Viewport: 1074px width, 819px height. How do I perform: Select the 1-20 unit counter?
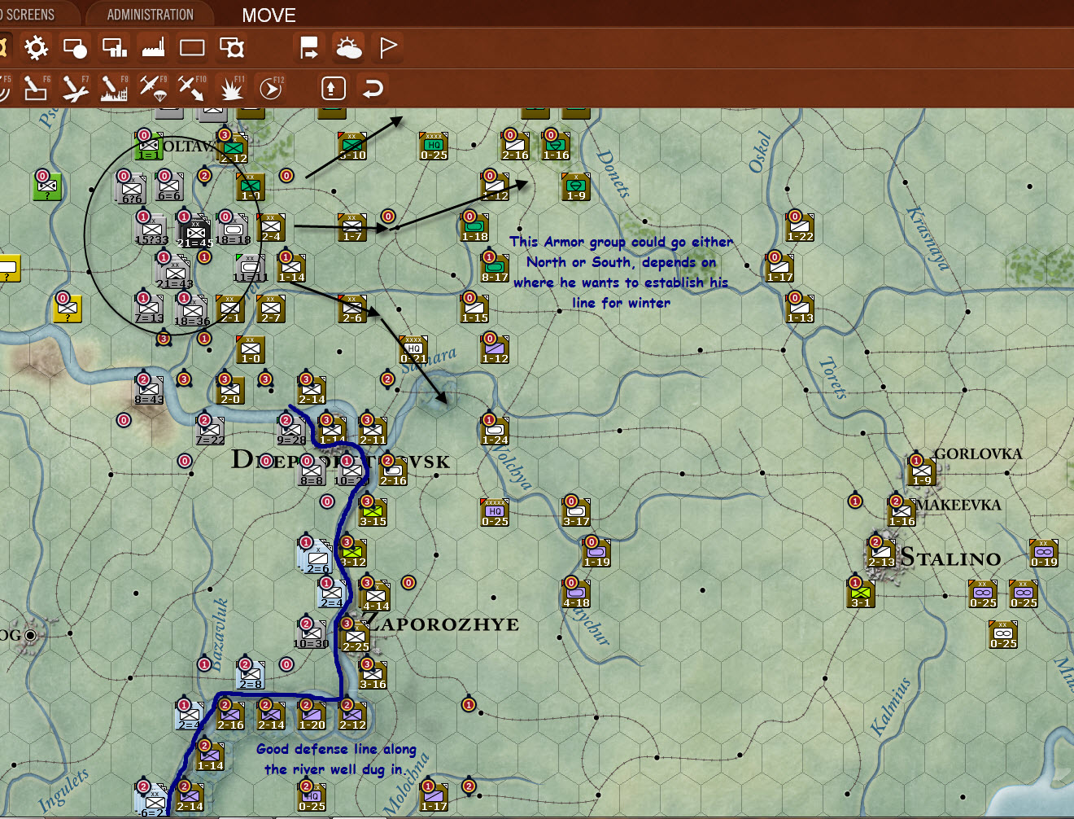pos(312,717)
